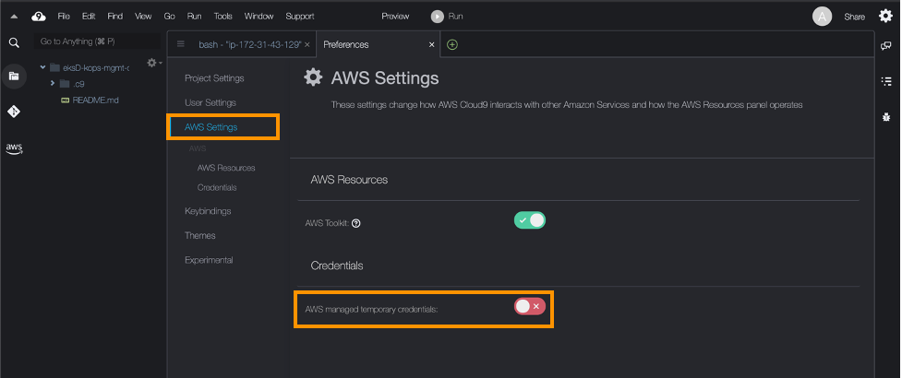Open the Collaborate chat panel icon

(x=886, y=45)
